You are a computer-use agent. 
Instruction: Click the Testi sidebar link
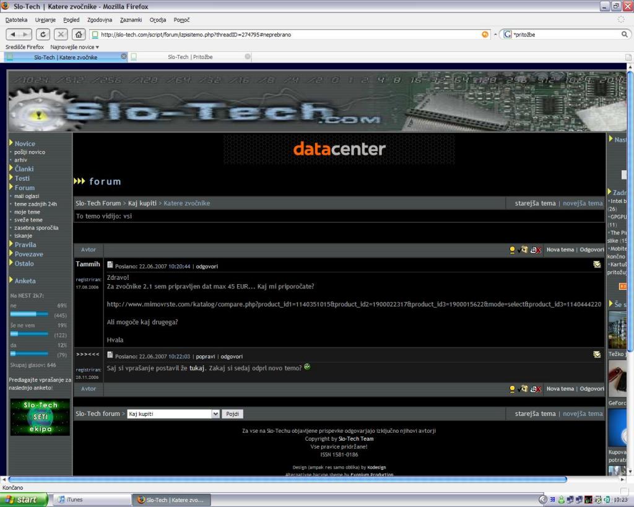pyautogui.click(x=22, y=178)
